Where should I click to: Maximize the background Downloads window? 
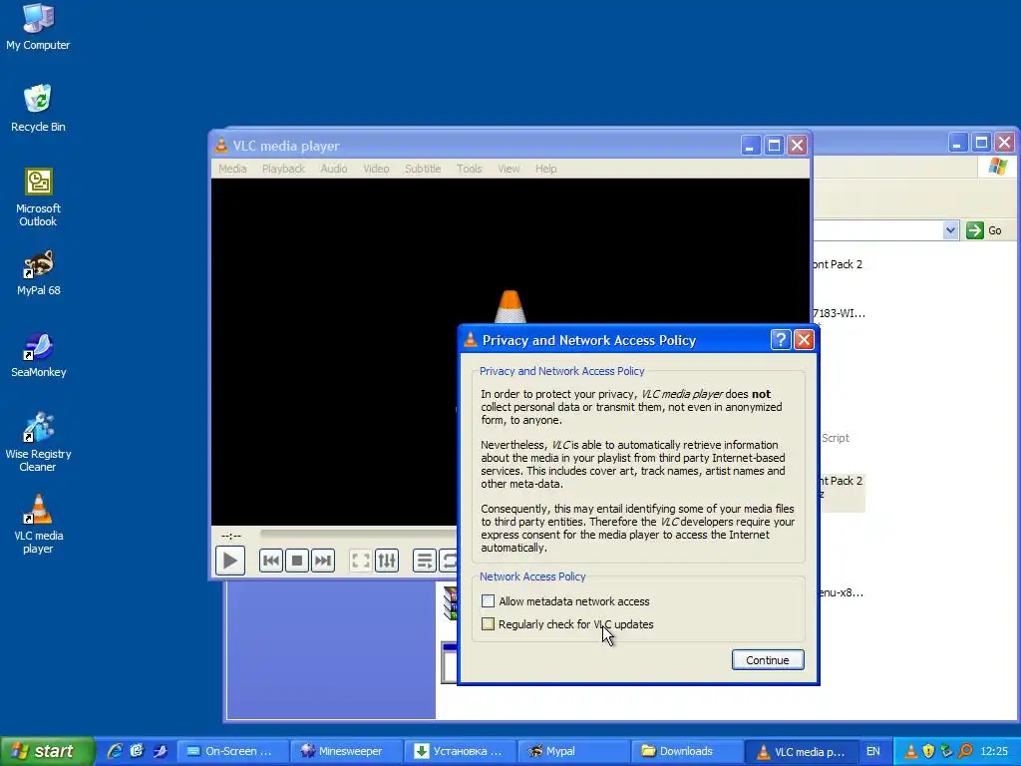point(981,143)
